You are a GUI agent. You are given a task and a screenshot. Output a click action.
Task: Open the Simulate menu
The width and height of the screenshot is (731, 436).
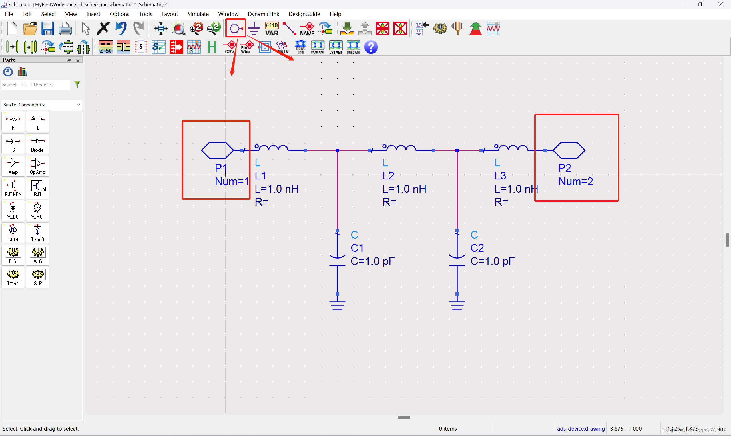[198, 14]
